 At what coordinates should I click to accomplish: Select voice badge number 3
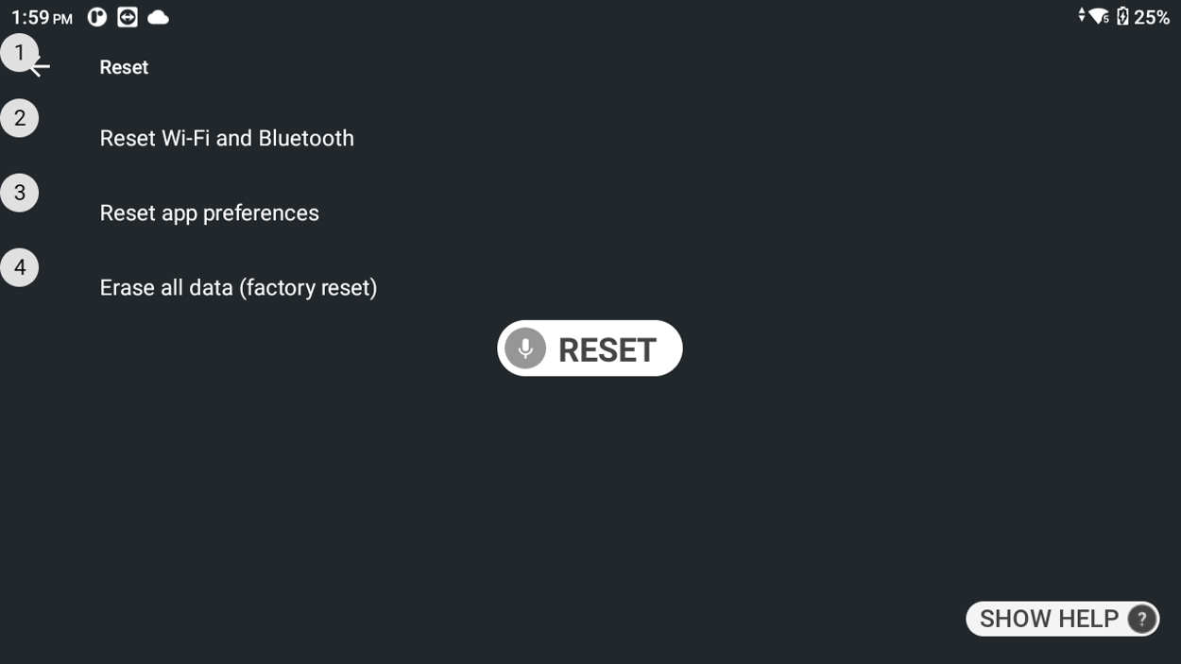click(x=19, y=193)
